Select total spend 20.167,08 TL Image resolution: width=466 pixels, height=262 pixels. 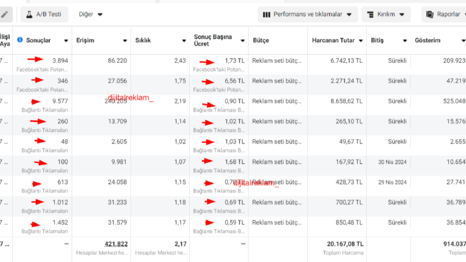click(345, 244)
